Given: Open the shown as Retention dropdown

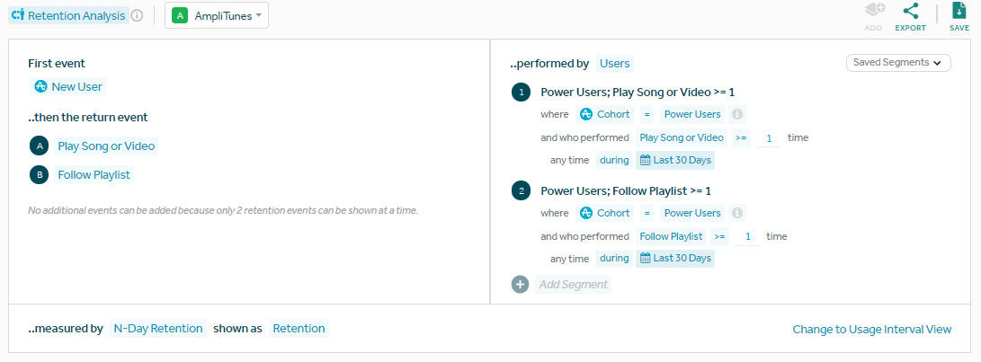Looking at the screenshot, I should pos(299,329).
